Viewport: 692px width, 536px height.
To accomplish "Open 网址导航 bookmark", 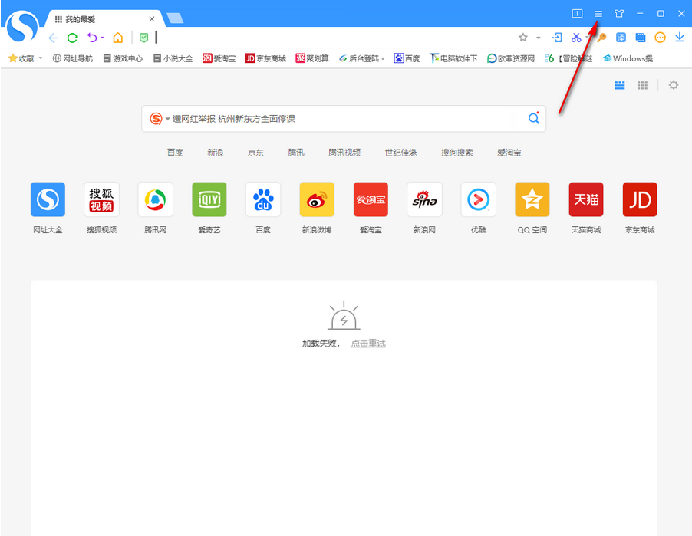I will pos(73,58).
